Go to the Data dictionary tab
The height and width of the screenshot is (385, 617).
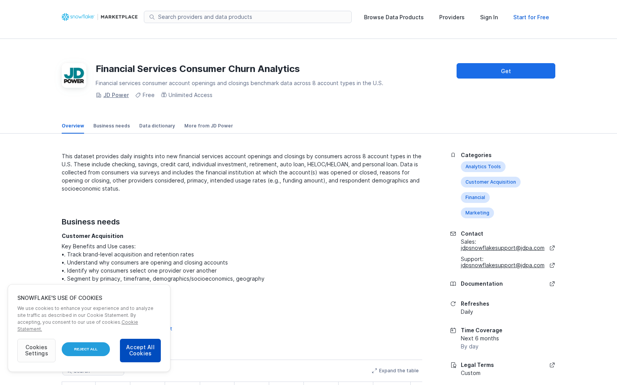[x=157, y=126]
